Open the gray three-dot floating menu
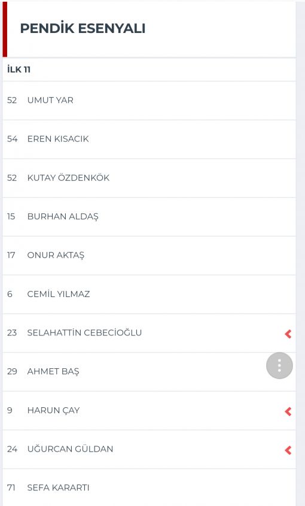The height and width of the screenshot is (506, 305). tap(279, 365)
